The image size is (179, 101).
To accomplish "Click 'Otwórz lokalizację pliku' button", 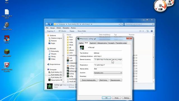I will (x=89, y=80).
